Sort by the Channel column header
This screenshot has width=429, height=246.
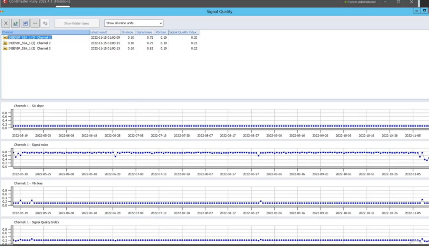[x=45, y=32]
